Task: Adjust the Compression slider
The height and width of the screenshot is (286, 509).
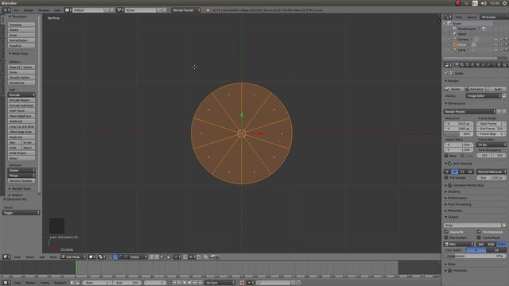Action: pyautogui.click(x=475, y=256)
